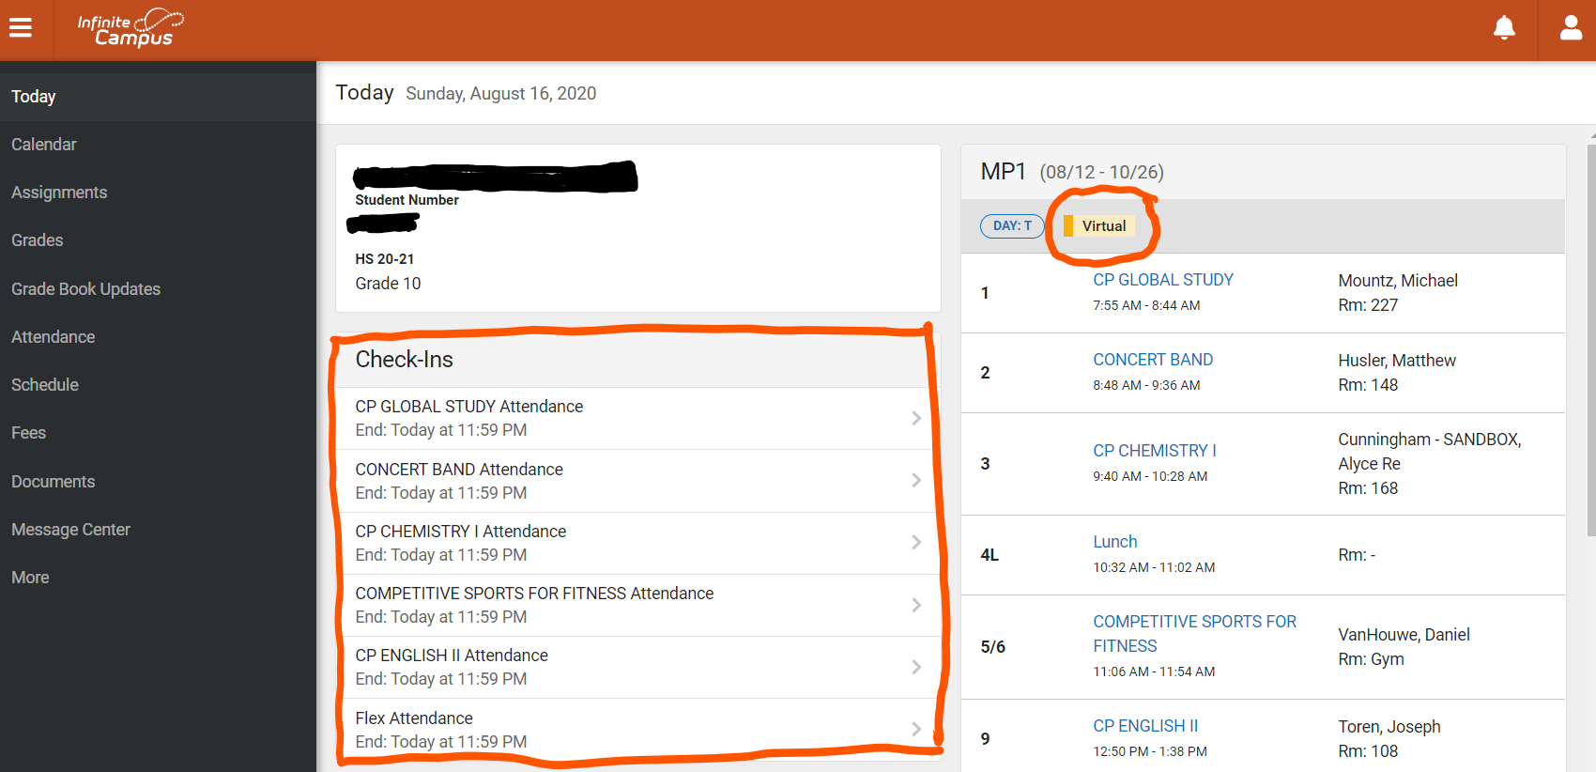Click the date Sunday, August 16, 2020
This screenshot has width=1596, height=772.
(501, 94)
